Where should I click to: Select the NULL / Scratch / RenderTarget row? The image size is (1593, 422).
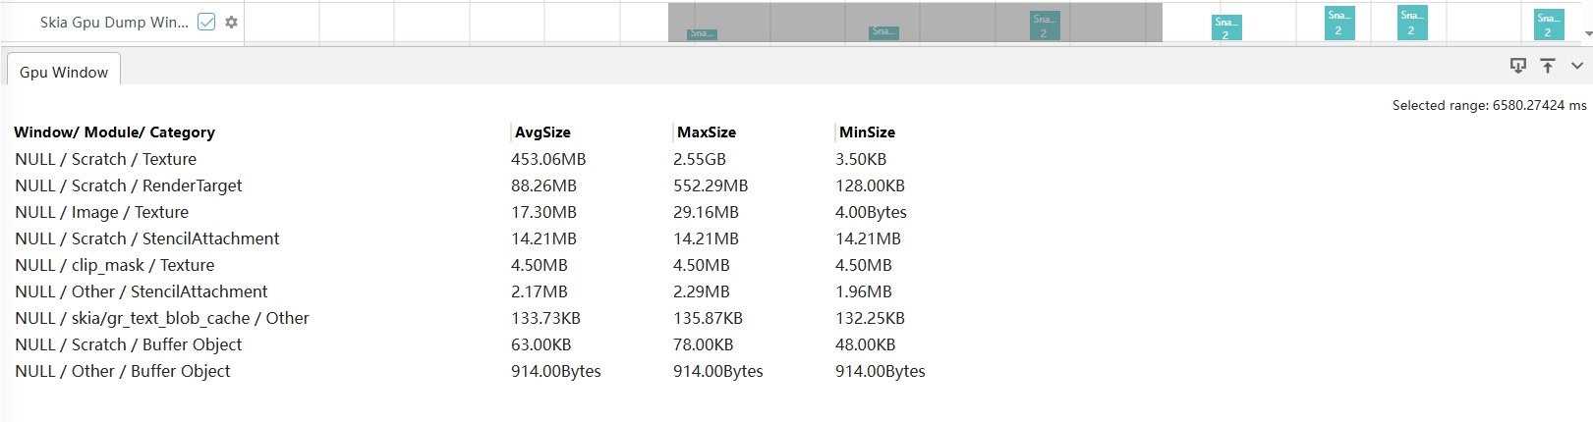click(x=128, y=185)
